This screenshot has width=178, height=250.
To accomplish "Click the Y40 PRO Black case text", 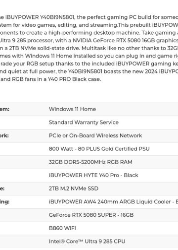I will (x=74, y=79).
